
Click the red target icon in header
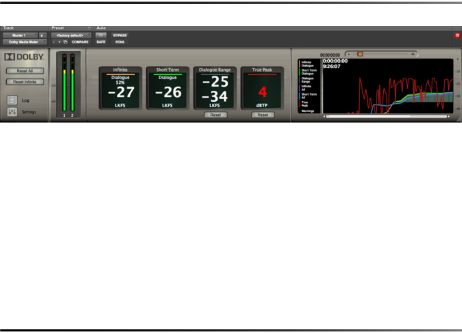coord(457,35)
